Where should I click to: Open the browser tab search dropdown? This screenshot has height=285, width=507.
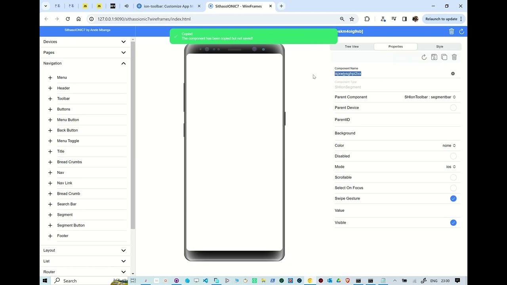click(46, 6)
